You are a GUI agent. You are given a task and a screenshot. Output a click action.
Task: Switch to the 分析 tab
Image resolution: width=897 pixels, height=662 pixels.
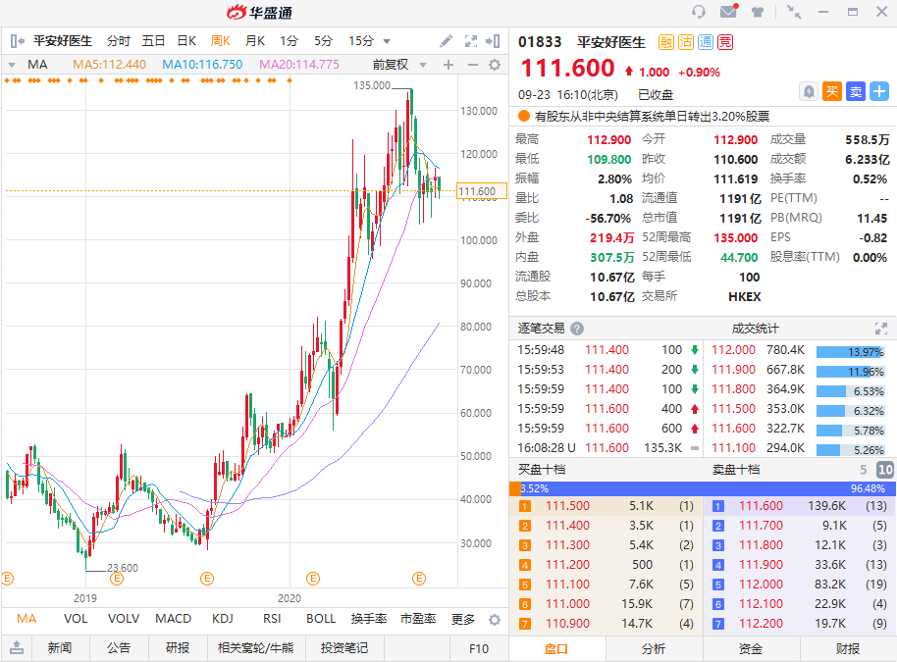click(654, 649)
